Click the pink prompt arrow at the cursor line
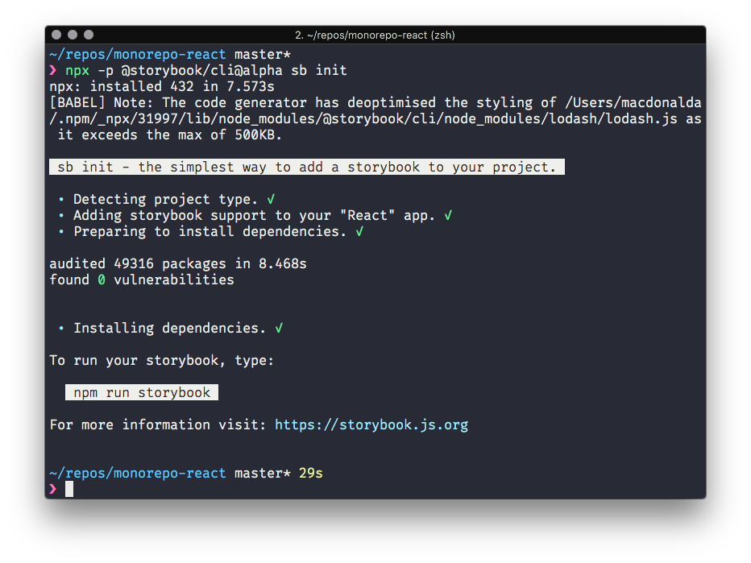 (x=52, y=489)
